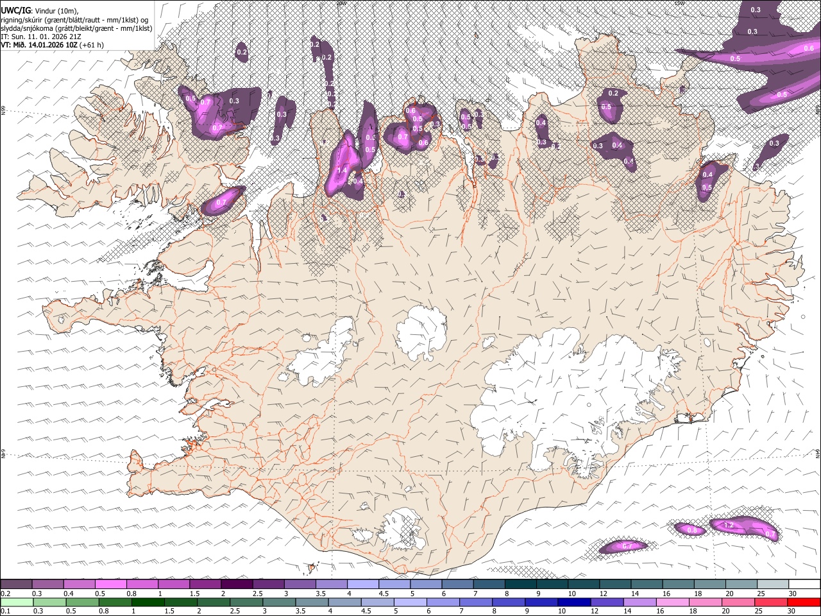Select the bright red swatch right of 30
This screenshot has height=616, width=821.
click(x=803, y=603)
